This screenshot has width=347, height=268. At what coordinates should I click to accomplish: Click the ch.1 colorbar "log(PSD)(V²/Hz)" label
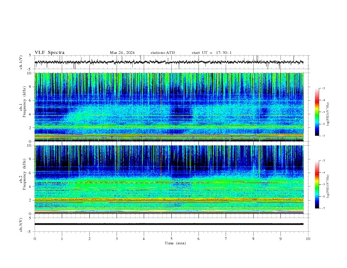328,114
